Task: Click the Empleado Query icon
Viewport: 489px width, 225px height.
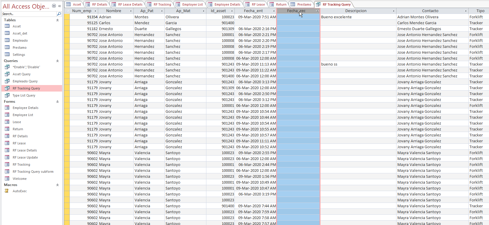Action: point(7,81)
